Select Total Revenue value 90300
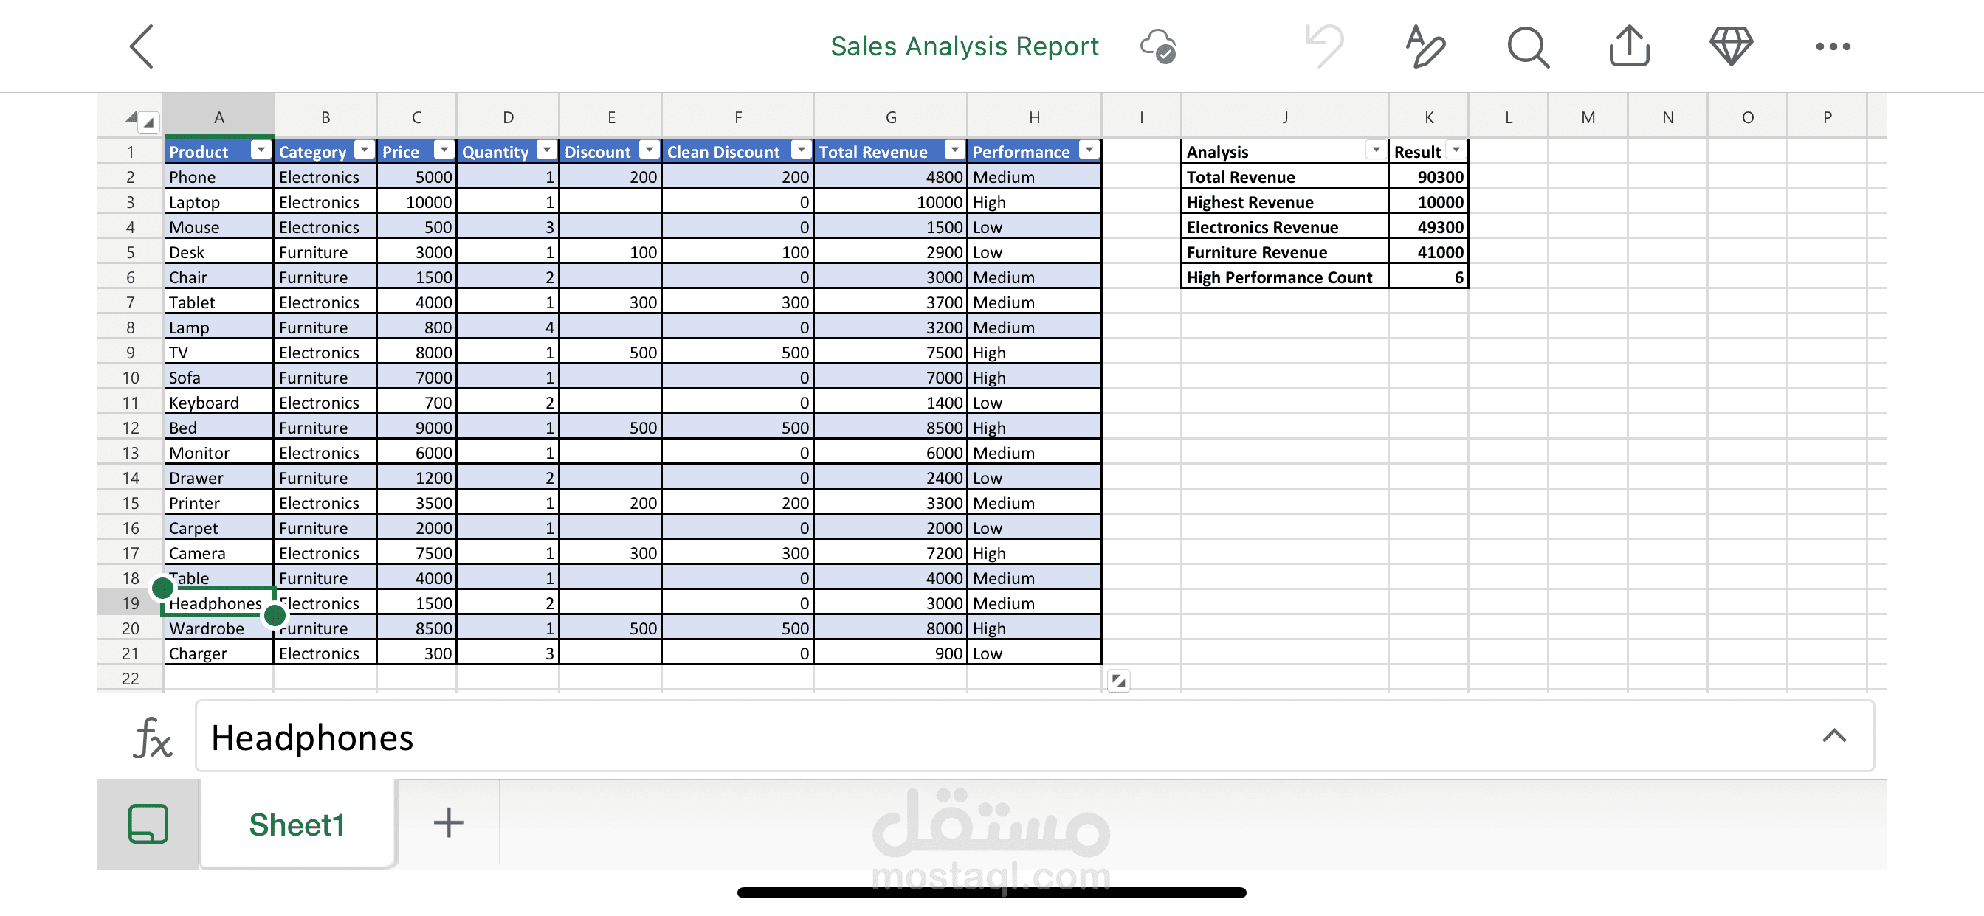The image size is (1984, 916). pyautogui.click(x=1429, y=176)
